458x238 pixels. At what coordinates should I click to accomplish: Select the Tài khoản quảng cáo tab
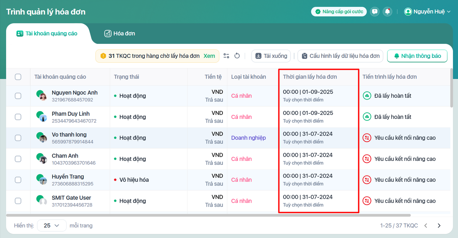pos(47,34)
